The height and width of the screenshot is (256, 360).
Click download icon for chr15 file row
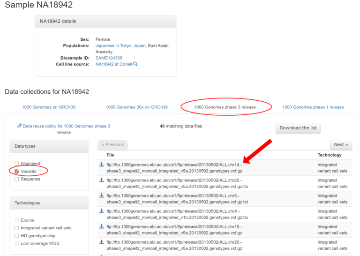(x=101, y=226)
